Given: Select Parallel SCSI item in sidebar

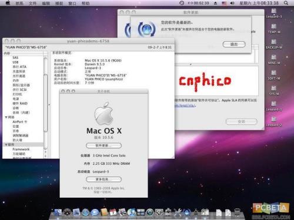Looking at the screenshot, I should [19, 90].
